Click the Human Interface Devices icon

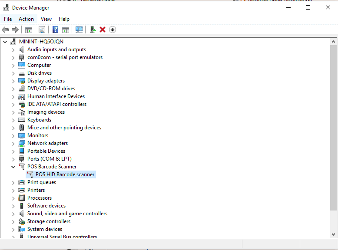[22, 97]
